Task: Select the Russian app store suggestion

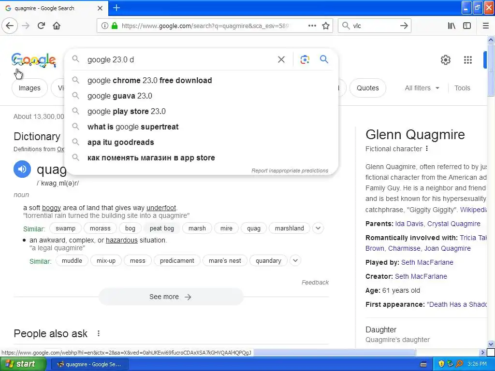Action: click(x=202, y=158)
